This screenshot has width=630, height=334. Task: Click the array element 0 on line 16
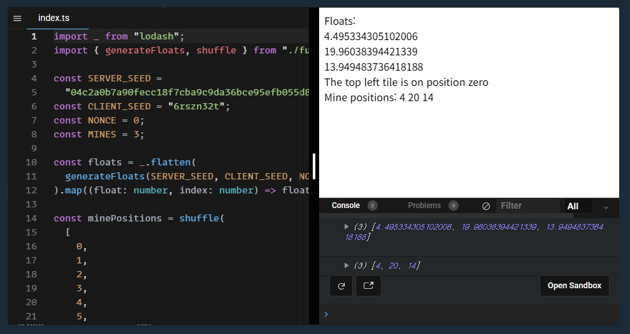click(79, 246)
